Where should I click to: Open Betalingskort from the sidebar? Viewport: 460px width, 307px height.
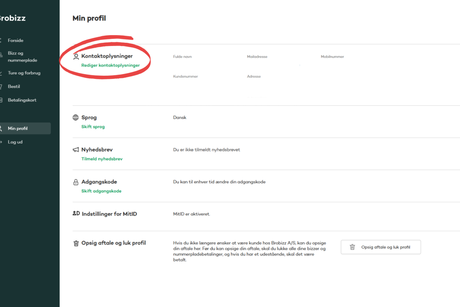[x=22, y=100]
